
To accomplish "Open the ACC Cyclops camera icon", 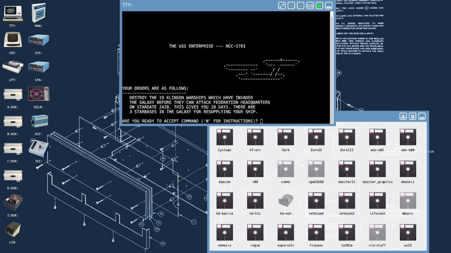I will point(39,121).
